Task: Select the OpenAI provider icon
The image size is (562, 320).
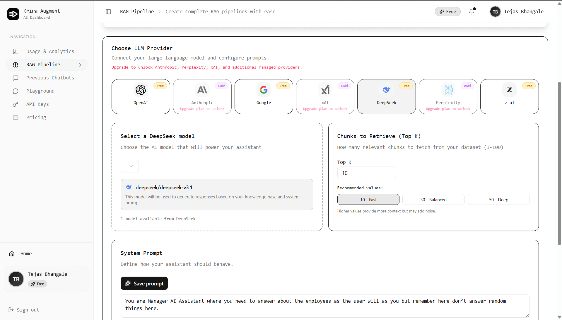Action: tap(141, 90)
